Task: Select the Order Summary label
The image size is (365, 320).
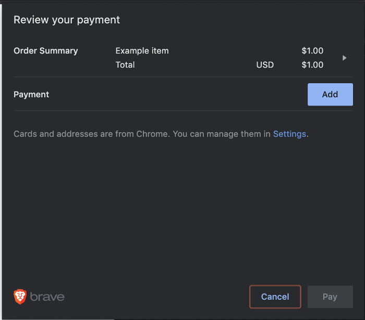Action: (x=45, y=51)
